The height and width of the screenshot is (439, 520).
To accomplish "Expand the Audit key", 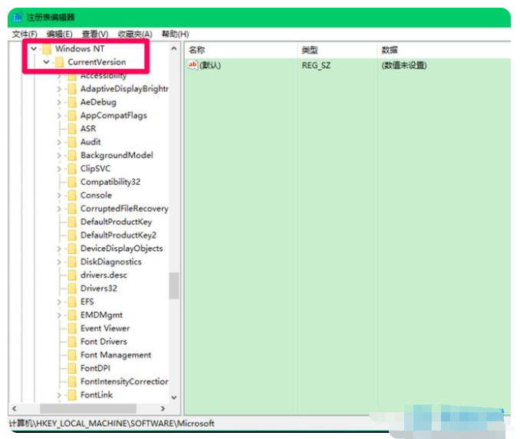I will point(59,142).
